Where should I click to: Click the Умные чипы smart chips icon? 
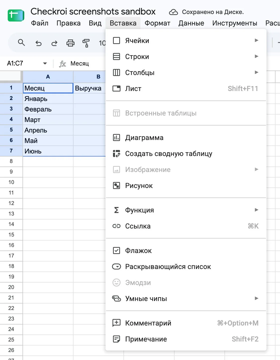[x=116, y=298]
